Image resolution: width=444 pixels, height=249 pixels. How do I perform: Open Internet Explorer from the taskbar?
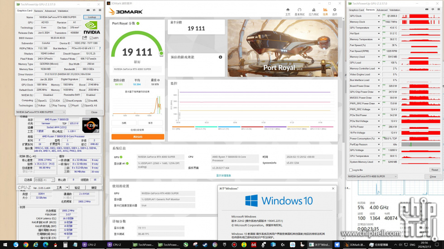pos(36,245)
